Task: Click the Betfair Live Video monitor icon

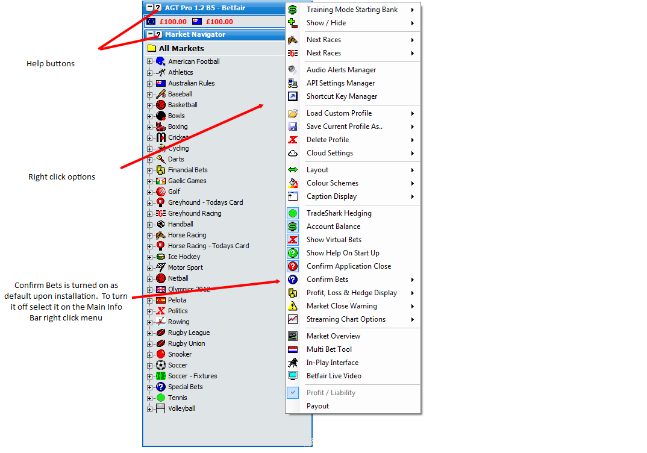Action: pyautogui.click(x=293, y=376)
